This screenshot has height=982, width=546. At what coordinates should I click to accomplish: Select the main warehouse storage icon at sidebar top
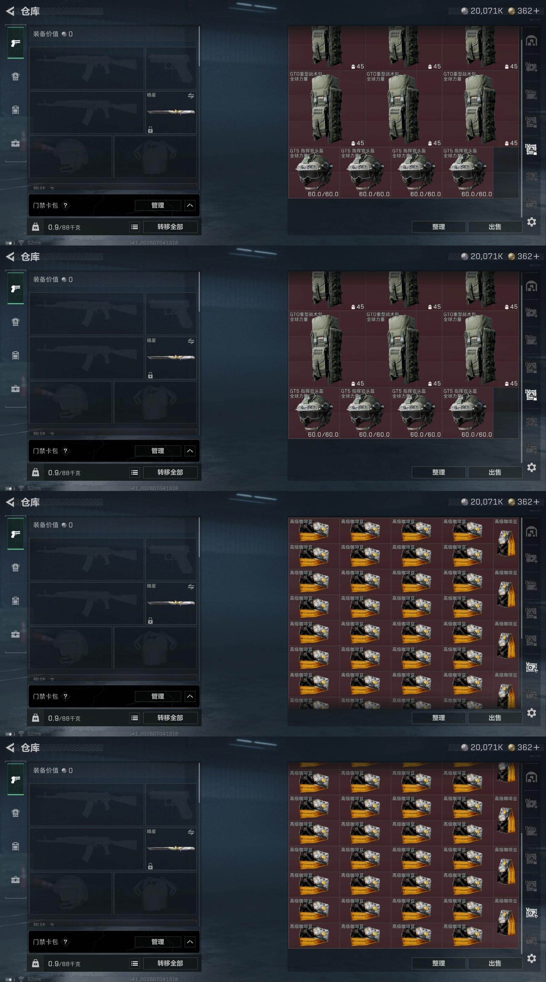pos(532,41)
